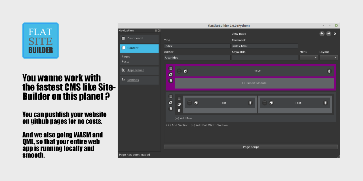Click the undo arrow icon
This screenshot has height=181, width=363.
click(x=322, y=34)
